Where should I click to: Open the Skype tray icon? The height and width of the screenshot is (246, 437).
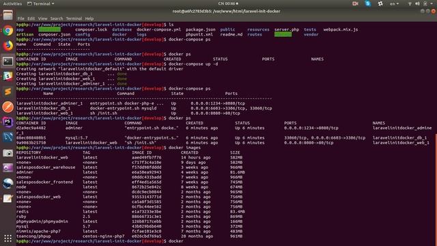point(368,3)
